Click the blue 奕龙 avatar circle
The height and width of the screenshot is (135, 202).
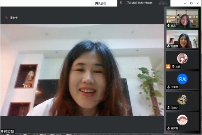(182, 79)
